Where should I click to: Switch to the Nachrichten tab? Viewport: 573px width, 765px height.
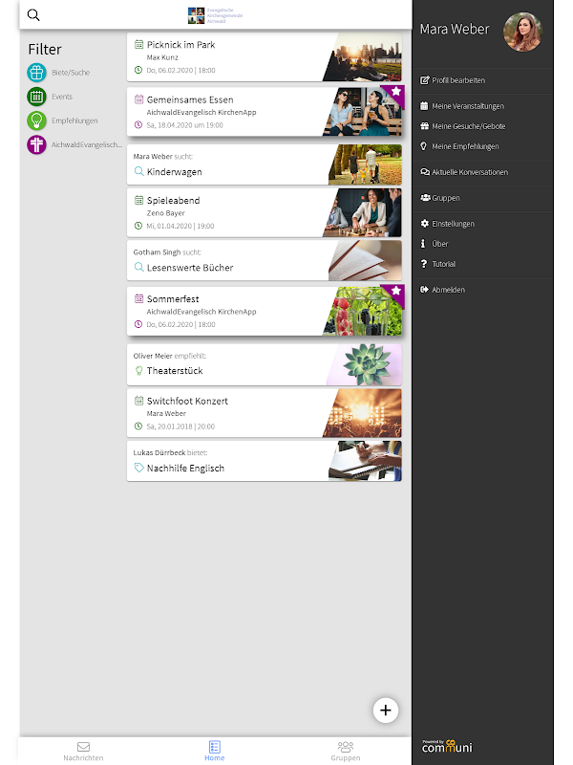83,752
